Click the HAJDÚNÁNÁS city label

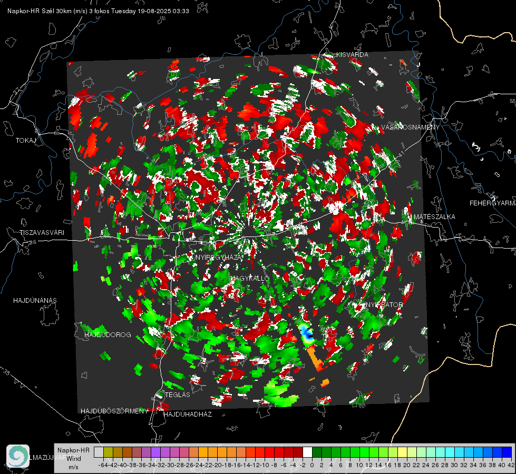tap(35, 300)
